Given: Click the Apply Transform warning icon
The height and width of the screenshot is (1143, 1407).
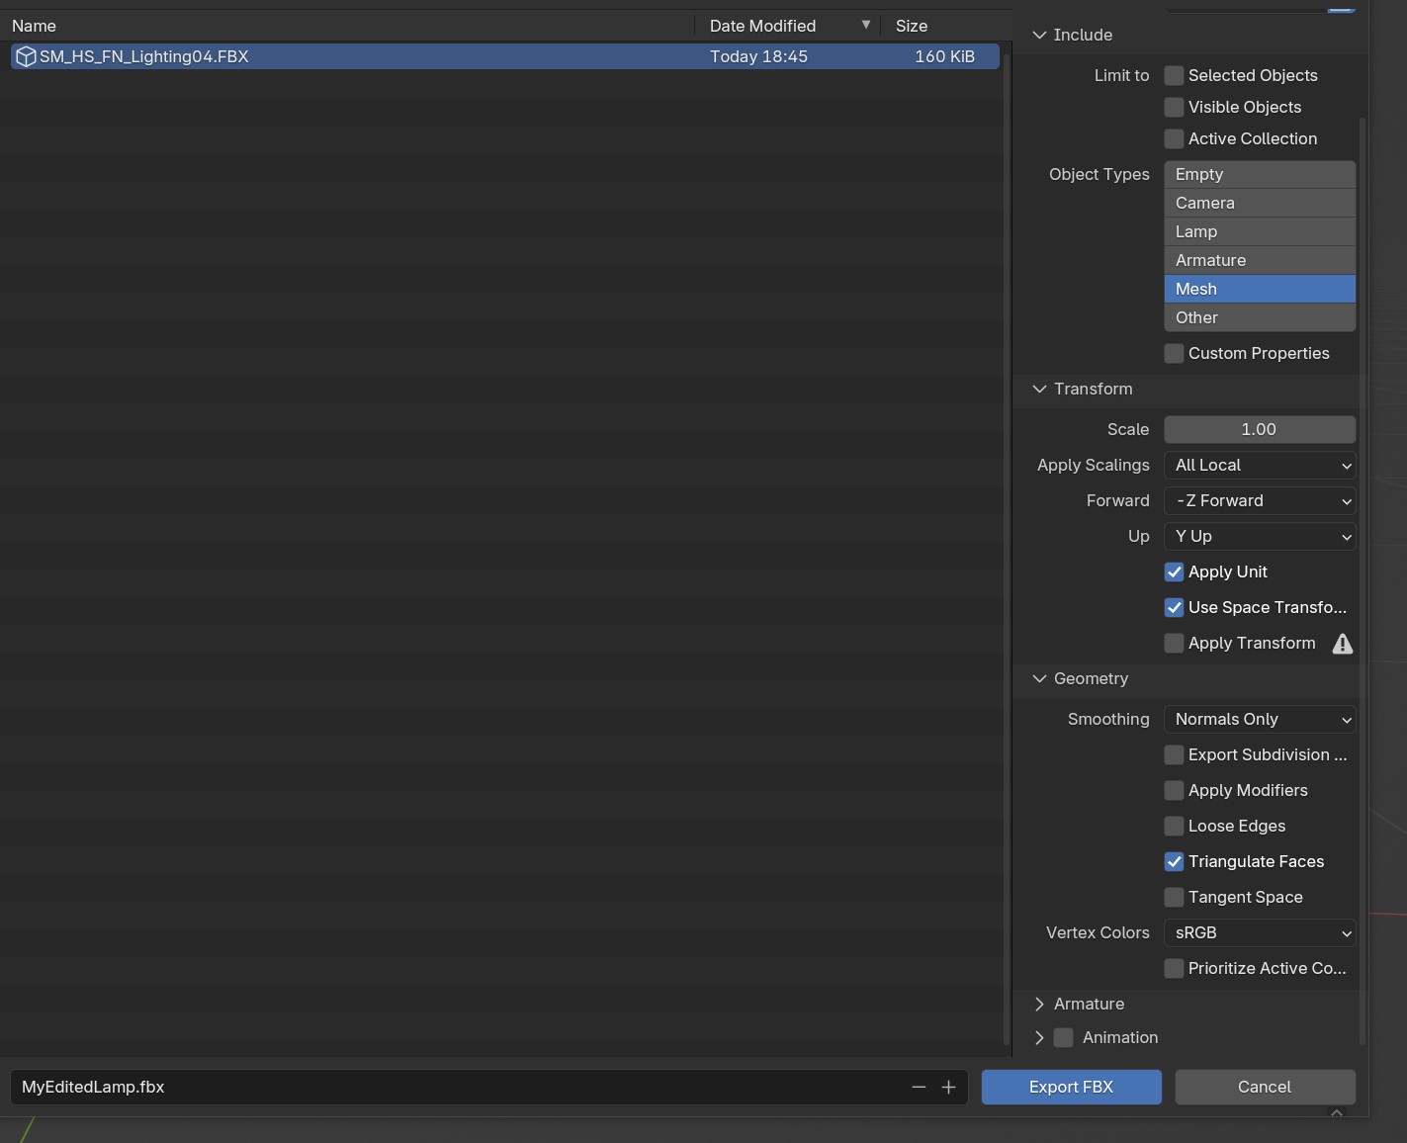Looking at the screenshot, I should [1342, 644].
